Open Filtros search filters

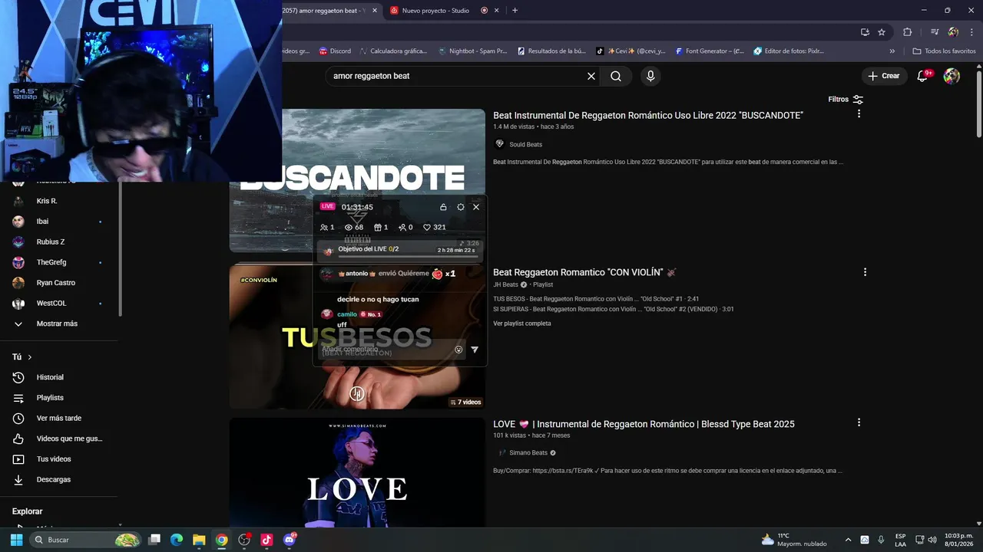tap(846, 99)
